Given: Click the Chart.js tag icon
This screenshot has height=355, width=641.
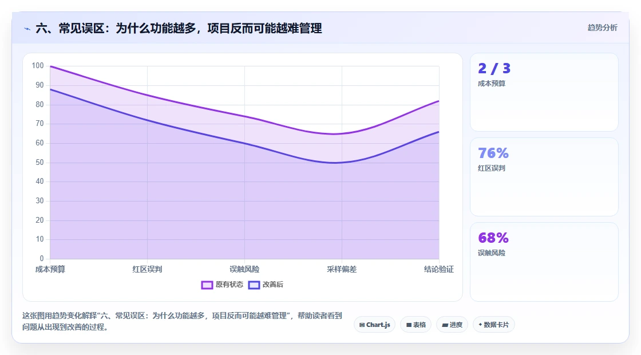Looking at the screenshot, I should (x=362, y=325).
